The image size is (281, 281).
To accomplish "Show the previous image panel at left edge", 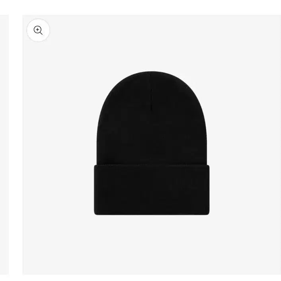I will (4, 144).
